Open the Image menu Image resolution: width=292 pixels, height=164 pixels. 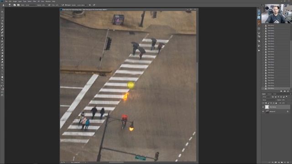coord(15,1)
